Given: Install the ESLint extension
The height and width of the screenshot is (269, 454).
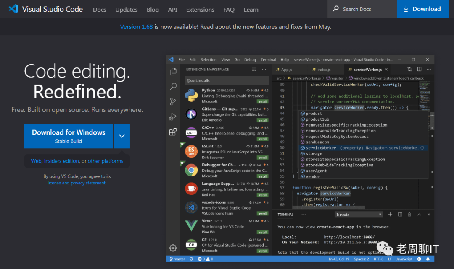Looking at the screenshot, I should click(262, 158).
